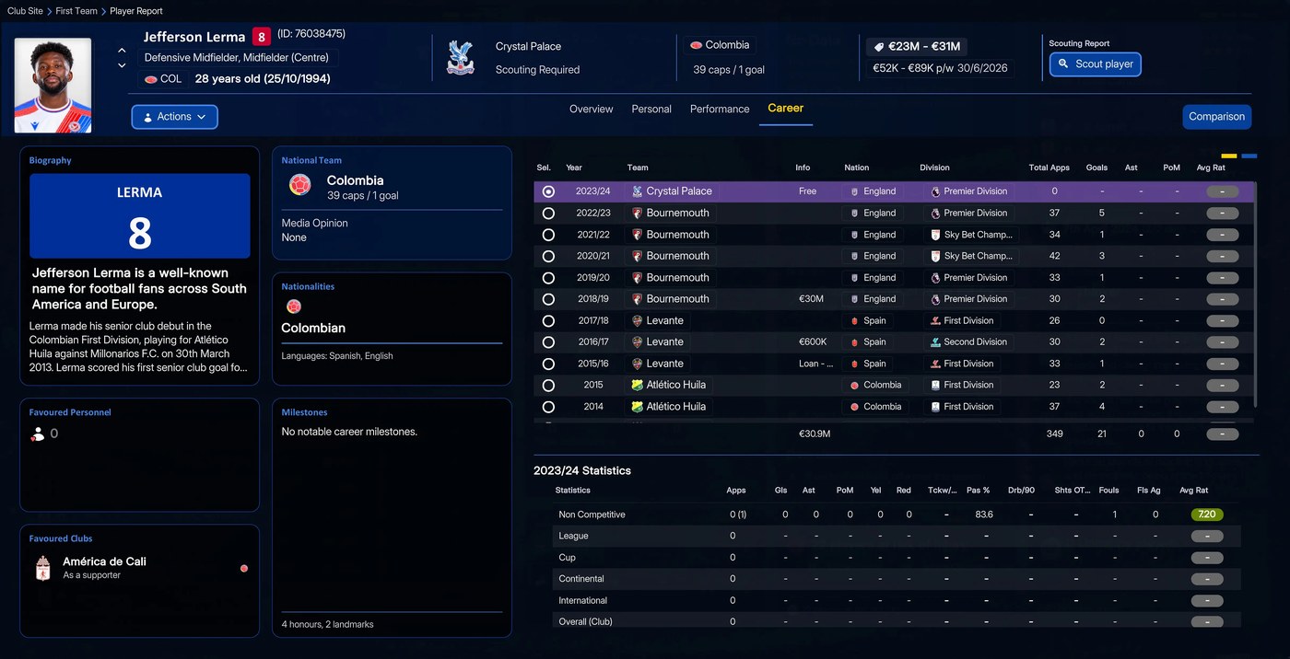Viewport: 1290px width, 659px height.
Task: Open the player Comparison button
Action: point(1216,117)
